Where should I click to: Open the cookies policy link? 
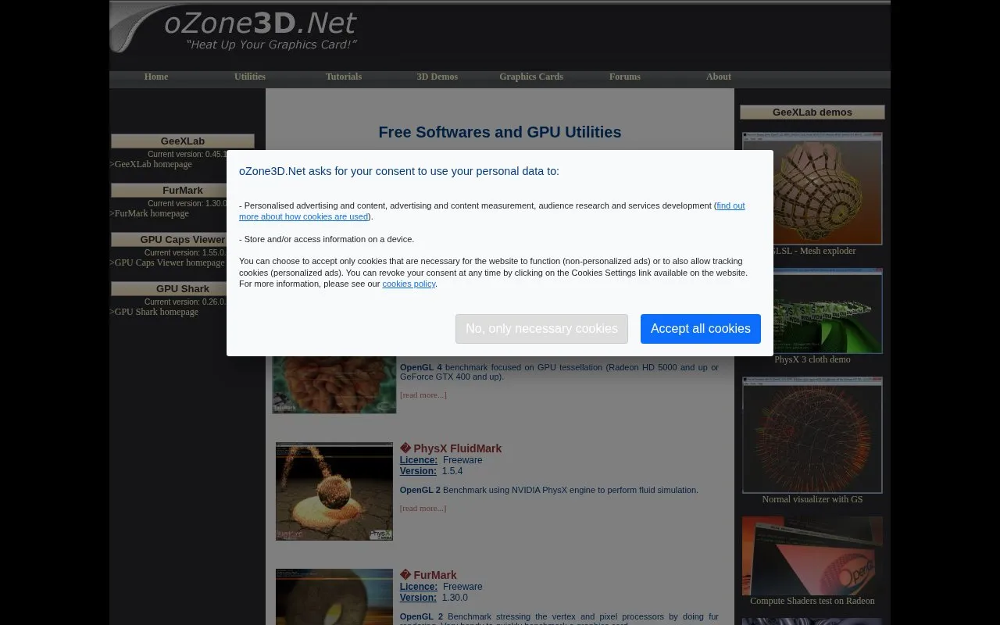coord(409,284)
